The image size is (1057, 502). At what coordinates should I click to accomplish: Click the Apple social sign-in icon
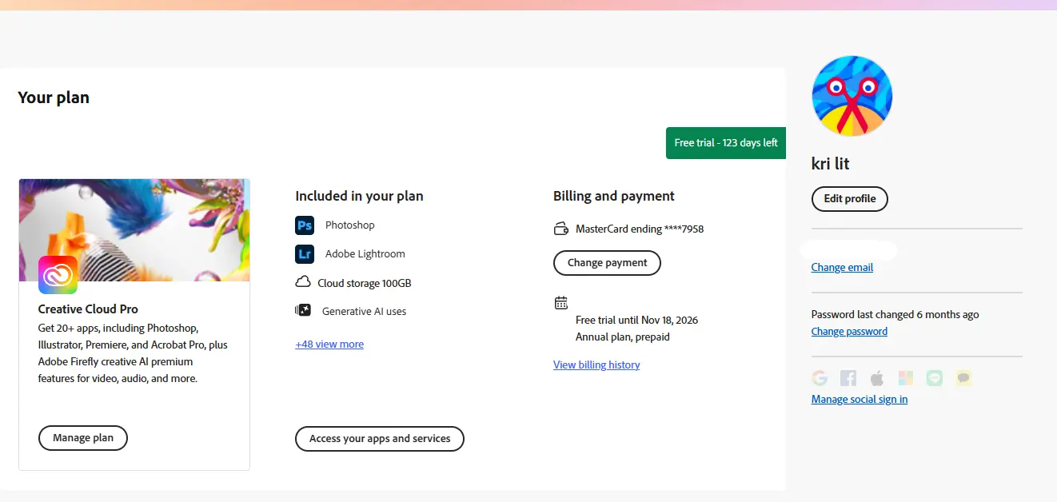pos(877,379)
